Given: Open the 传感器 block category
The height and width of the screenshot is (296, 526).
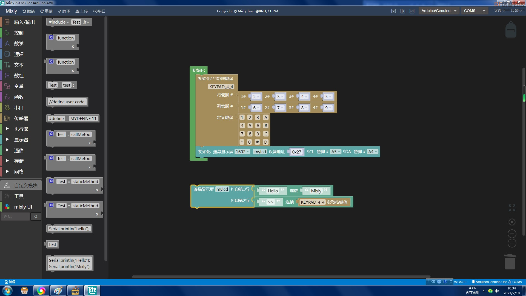Looking at the screenshot, I should [21, 118].
